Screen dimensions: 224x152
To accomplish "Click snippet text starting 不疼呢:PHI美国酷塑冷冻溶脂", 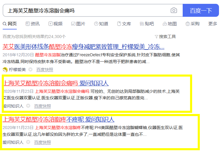I will pyautogui.click(x=93, y=131).
